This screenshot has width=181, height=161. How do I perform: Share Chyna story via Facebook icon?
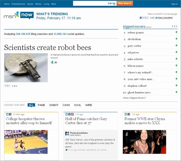tap(129, 114)
